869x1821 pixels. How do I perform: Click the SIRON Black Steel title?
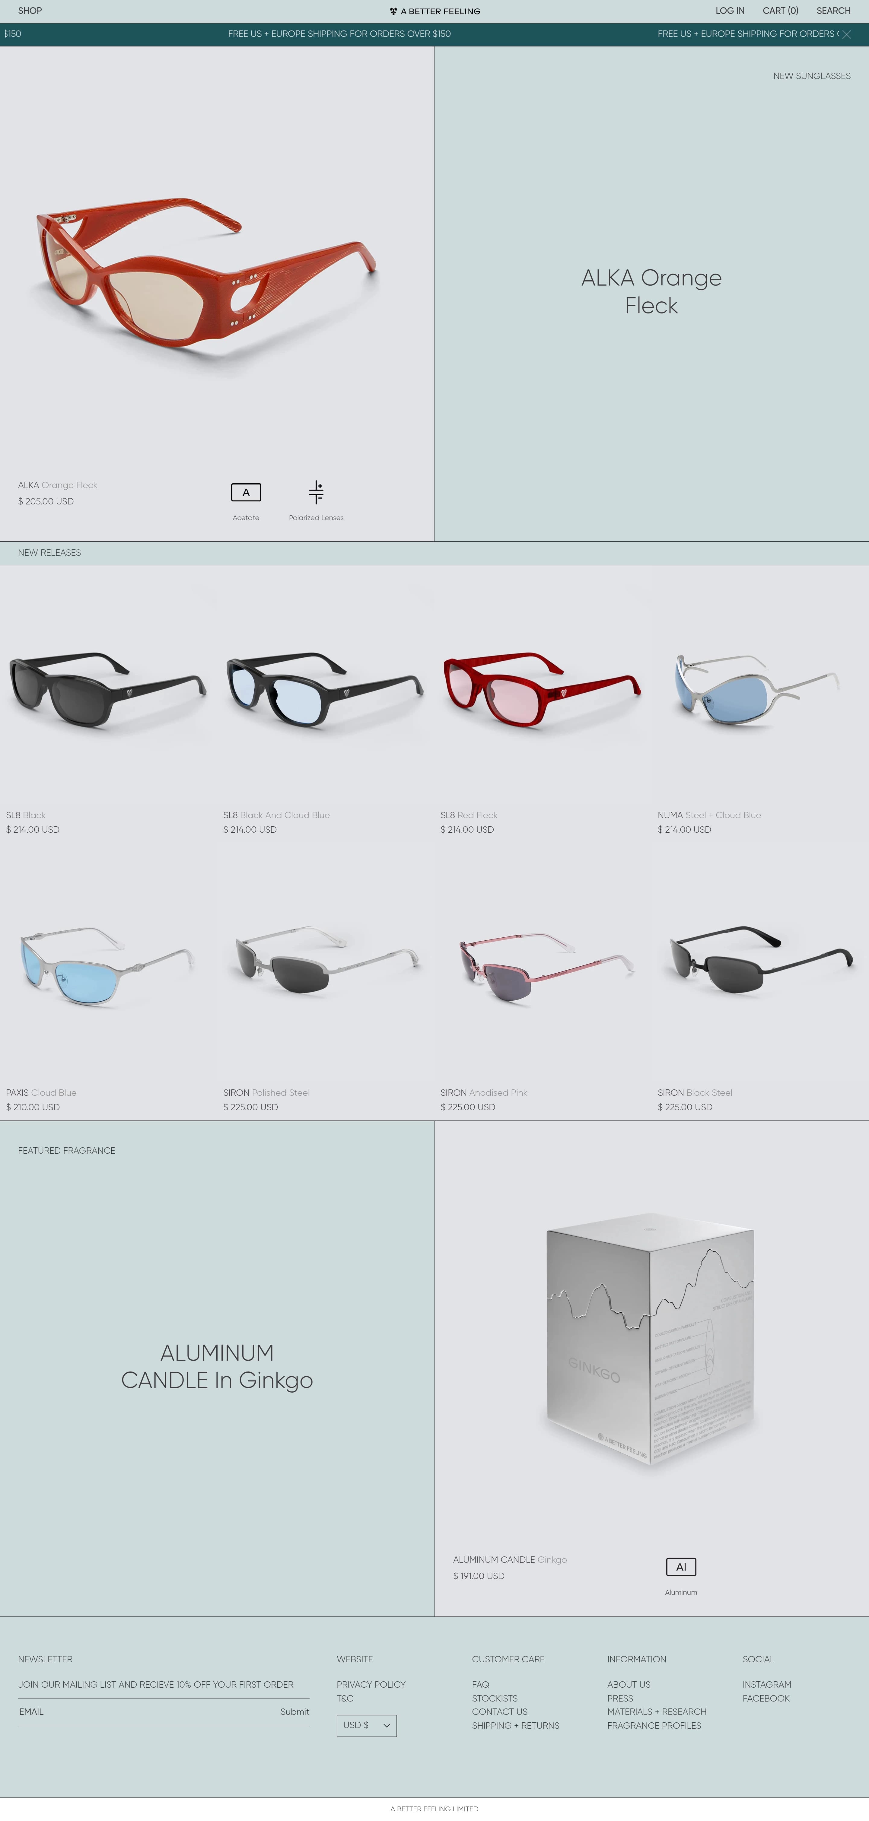click(695, 1093)
